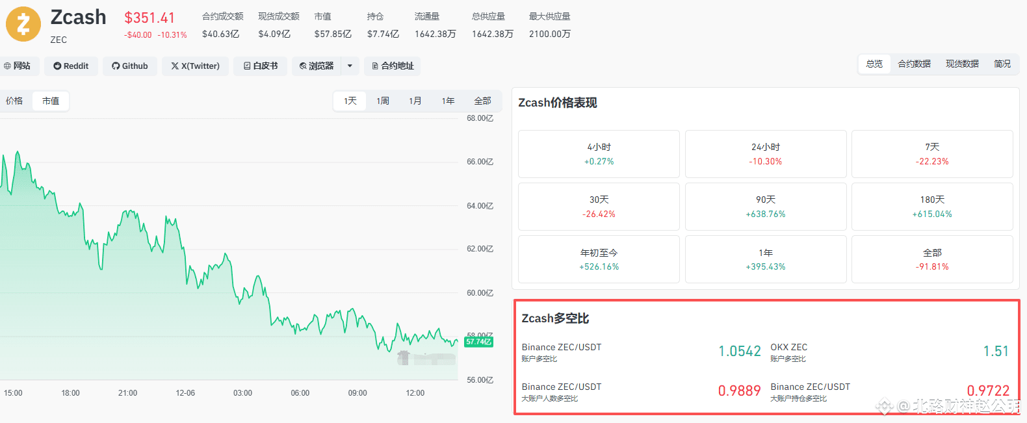Click the whitepaper document icon
Viewport: 1027px width, 423px height.
tap(247, 66)
